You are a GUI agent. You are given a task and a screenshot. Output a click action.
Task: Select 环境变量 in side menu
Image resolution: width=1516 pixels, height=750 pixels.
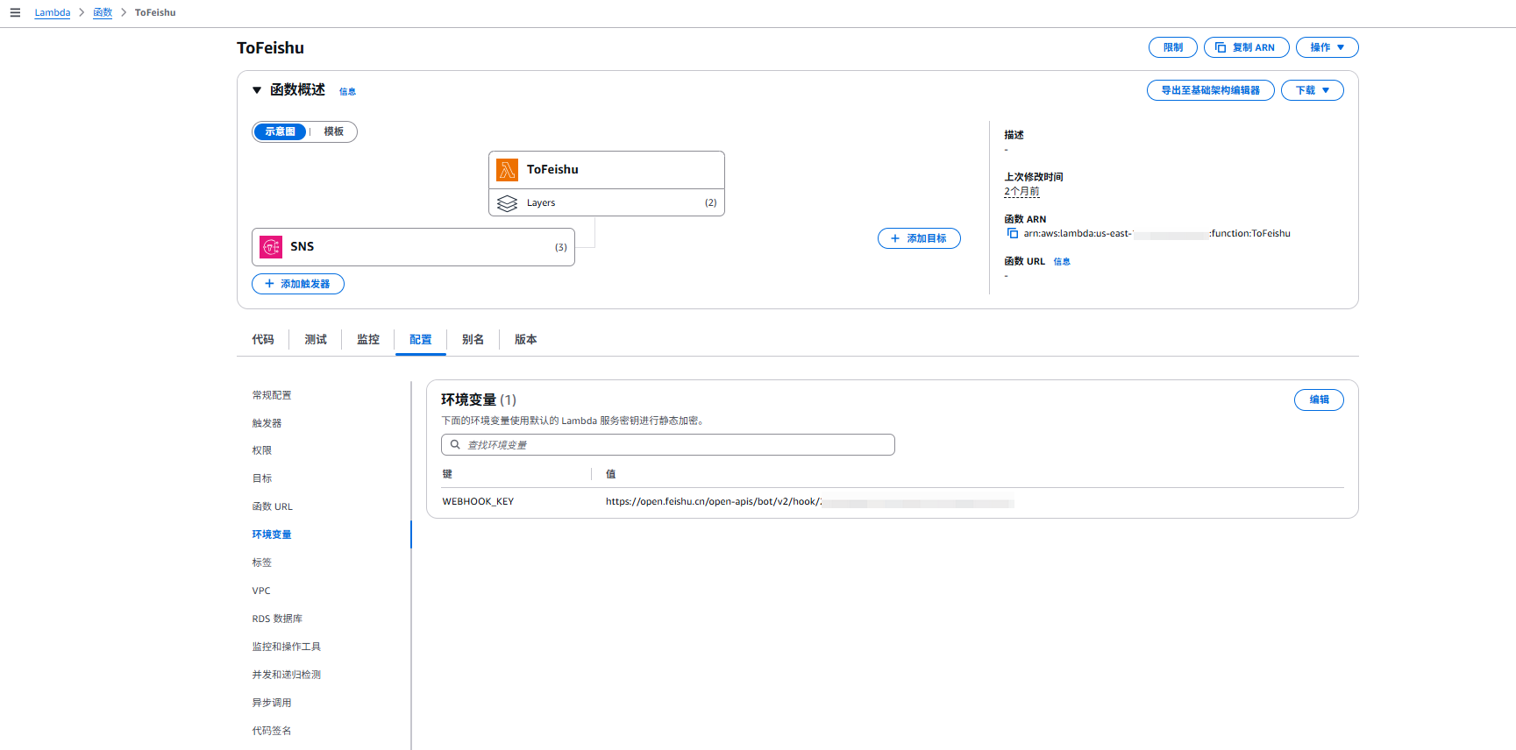coord(272,534)
